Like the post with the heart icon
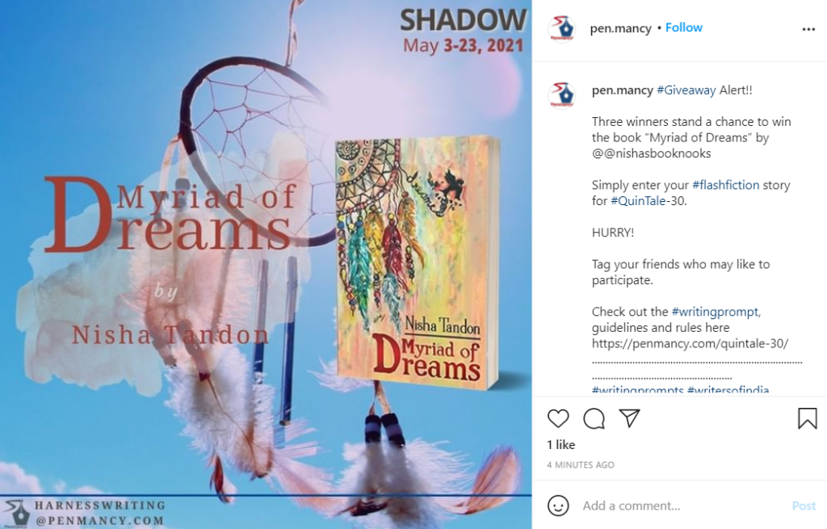Viewport: 827px width, 529px height. pyautogui.click(x=558, y=418)
